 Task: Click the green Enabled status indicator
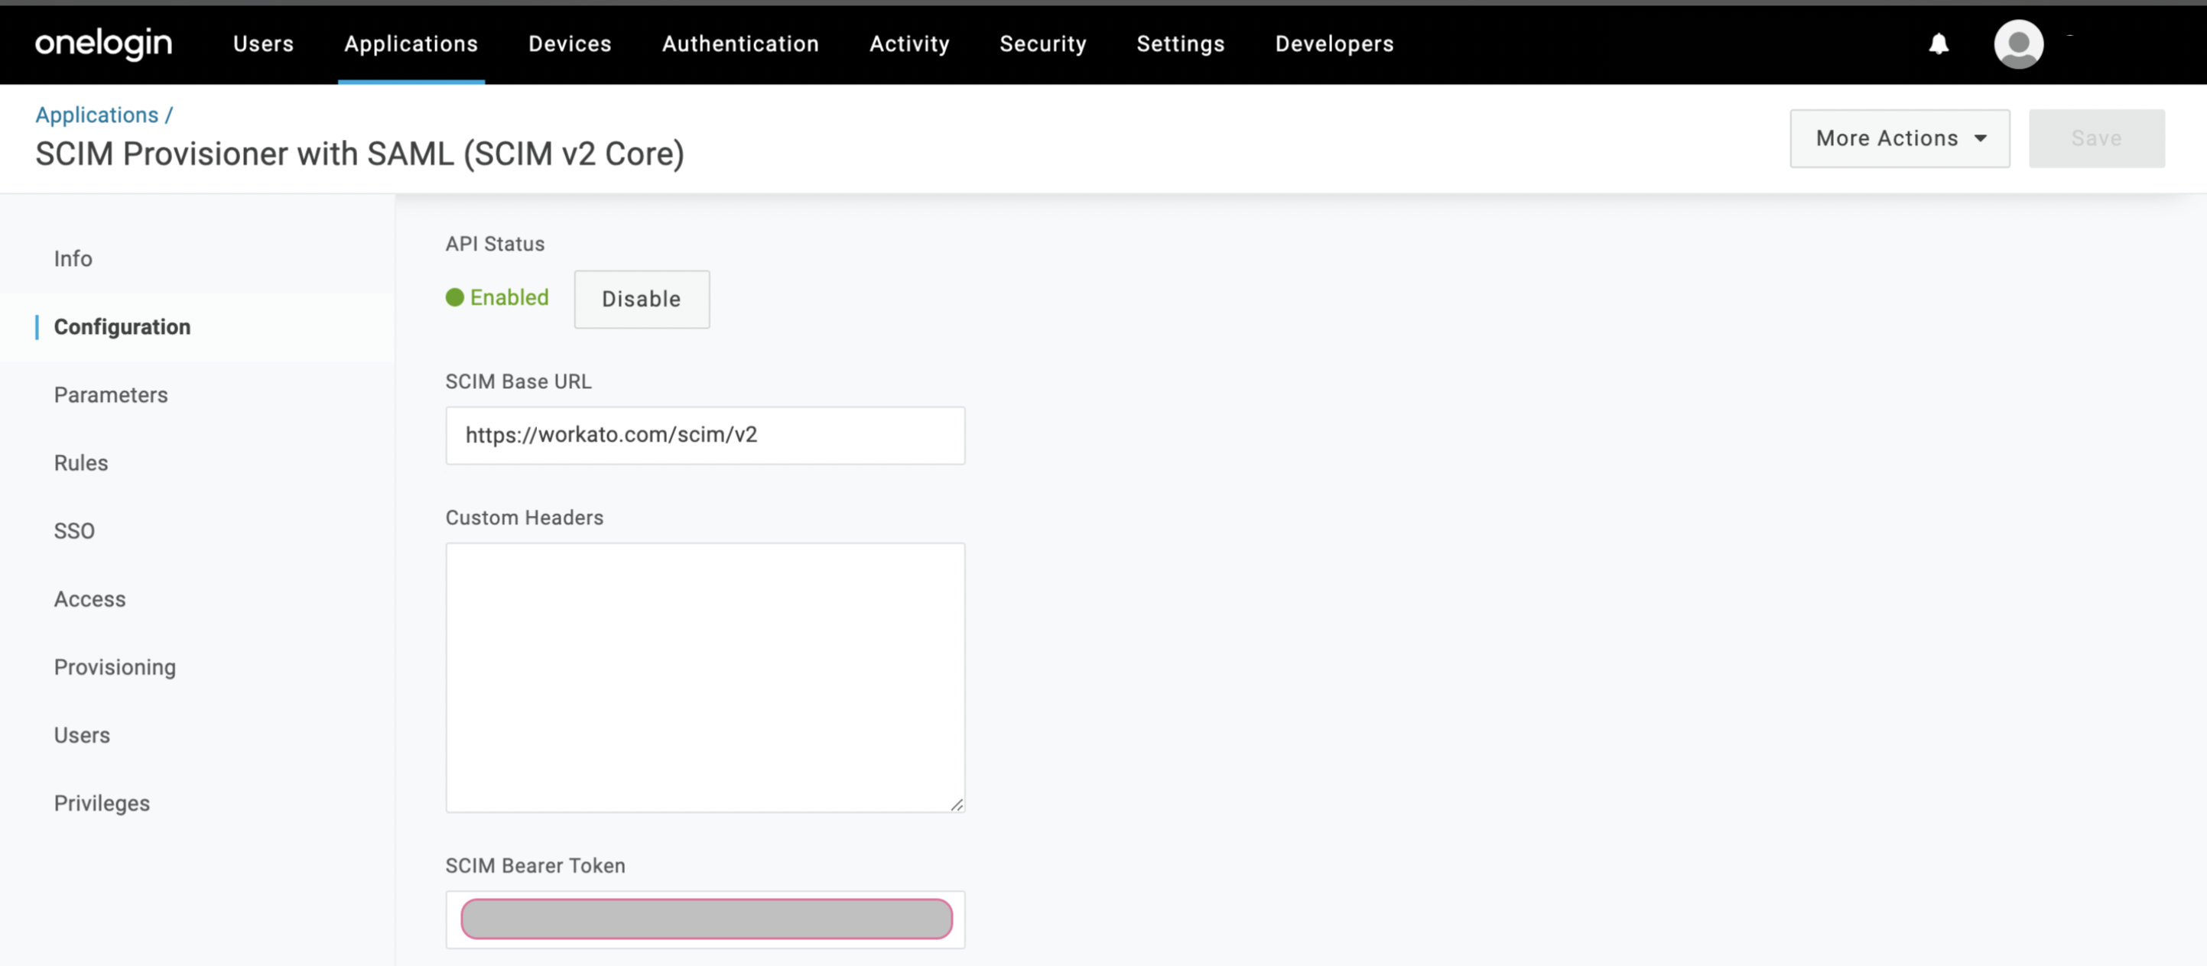click(497, 297)
